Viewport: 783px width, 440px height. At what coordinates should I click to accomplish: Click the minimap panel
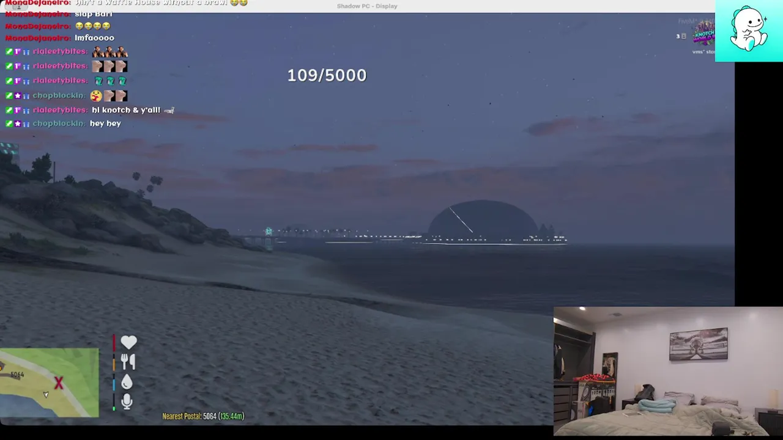pos(49,383)
